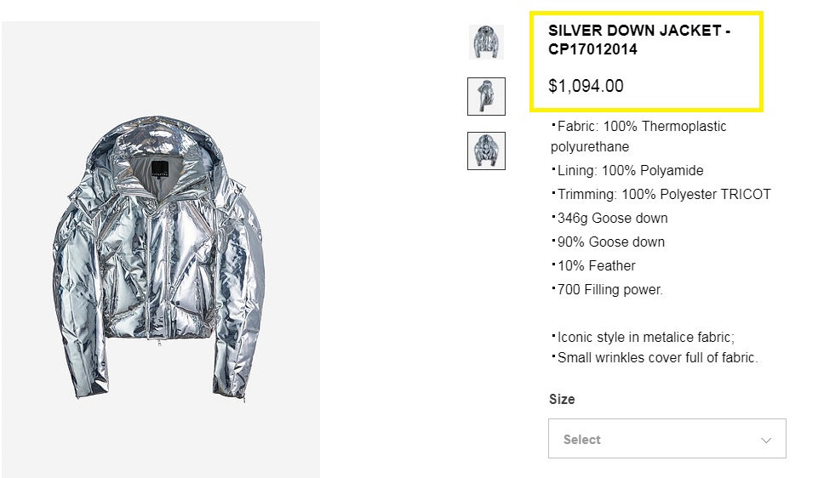Click the 10% Feather text
Viewport: 818px width, 478px height.
tap(593, 265)
